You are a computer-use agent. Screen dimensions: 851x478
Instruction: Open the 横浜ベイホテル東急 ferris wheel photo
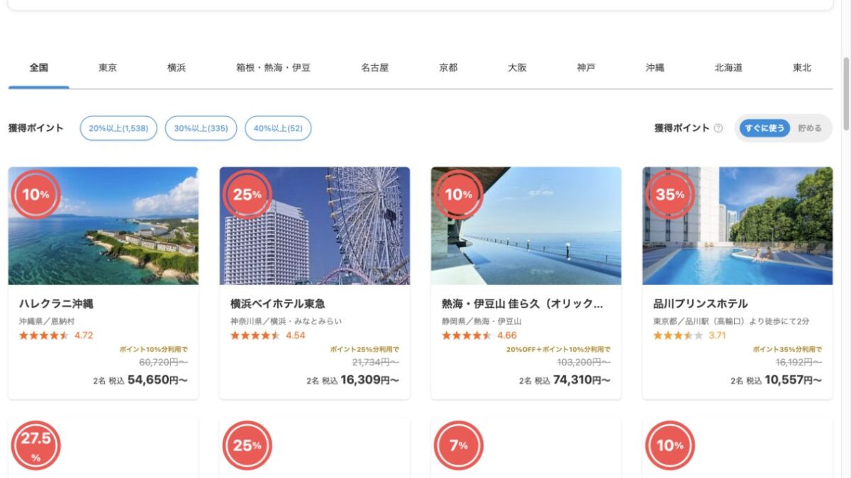pos(315,226)
